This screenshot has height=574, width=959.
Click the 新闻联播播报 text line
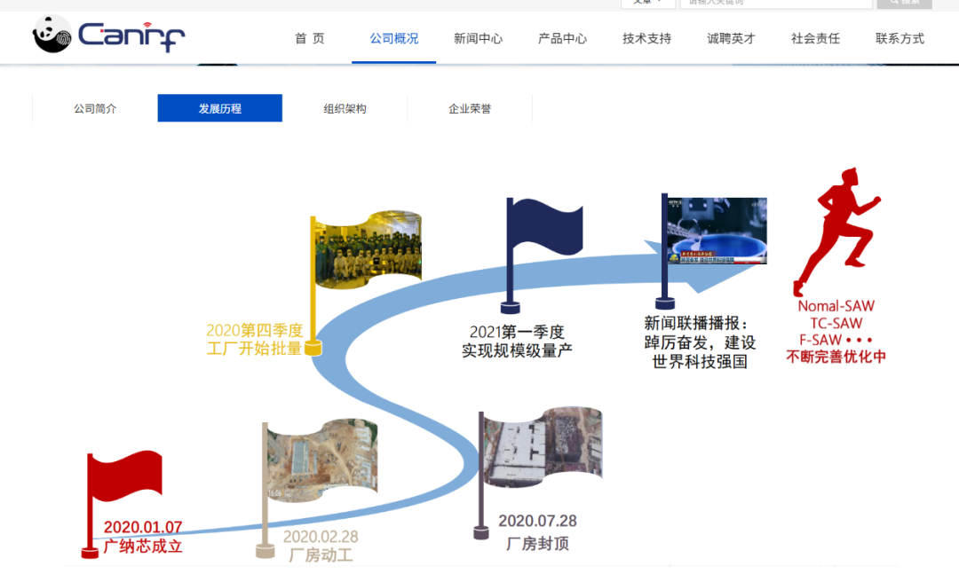(x=696, y=323)
